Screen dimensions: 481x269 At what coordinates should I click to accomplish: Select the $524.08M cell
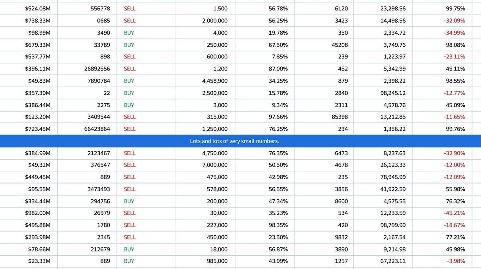[38, 9]
